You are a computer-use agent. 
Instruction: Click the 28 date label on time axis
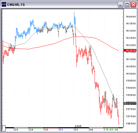point(16,130)
